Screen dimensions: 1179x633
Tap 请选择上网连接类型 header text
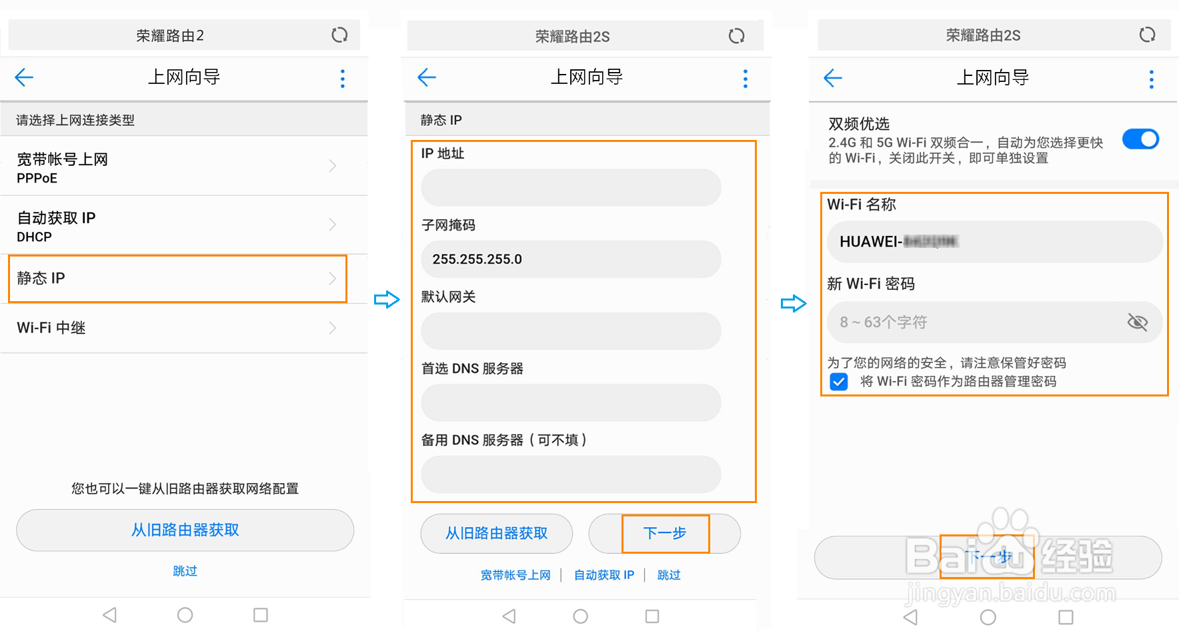click(75, 120)
